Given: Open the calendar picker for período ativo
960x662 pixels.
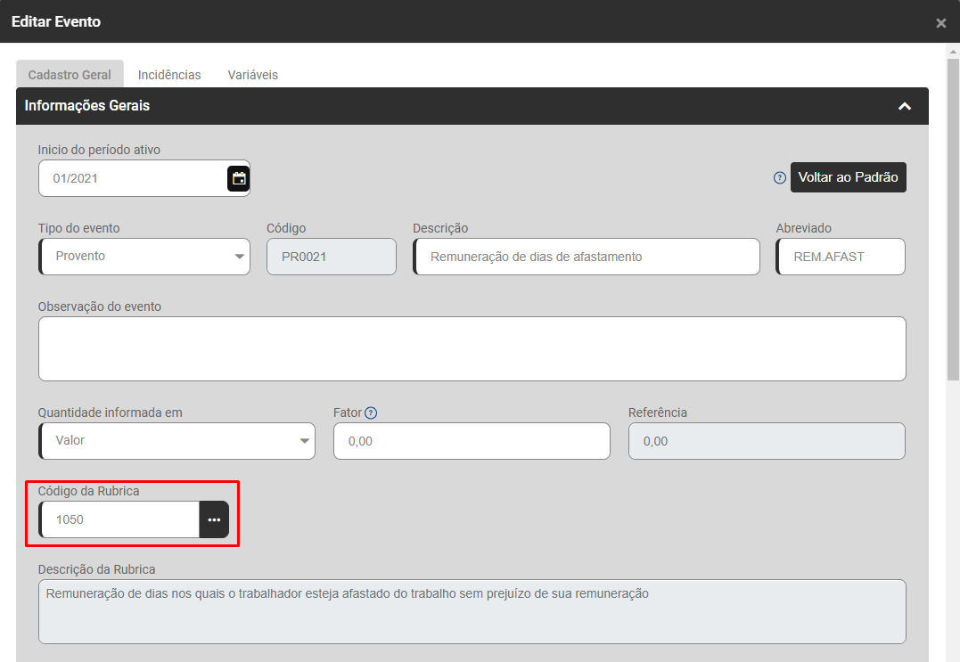Looking at the screenshot, I should (238, 178).
